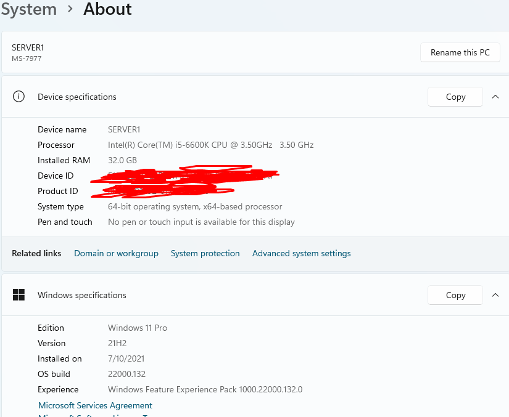The image size is (509, 417).
Task: Open Advanced system settings link
Action: click(301, 253)
